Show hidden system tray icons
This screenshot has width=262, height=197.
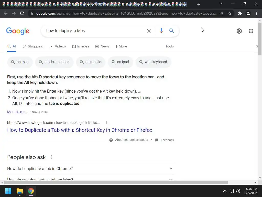[225, 191]
